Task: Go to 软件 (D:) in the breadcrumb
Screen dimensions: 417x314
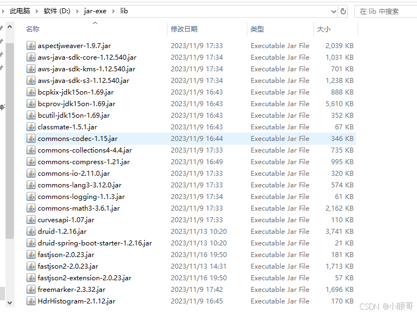Action: tap(57, 11)
